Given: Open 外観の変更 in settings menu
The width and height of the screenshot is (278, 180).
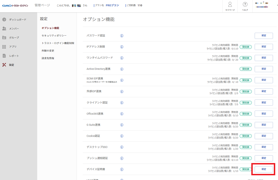Looking at the screenshot, I should point(48,51).
